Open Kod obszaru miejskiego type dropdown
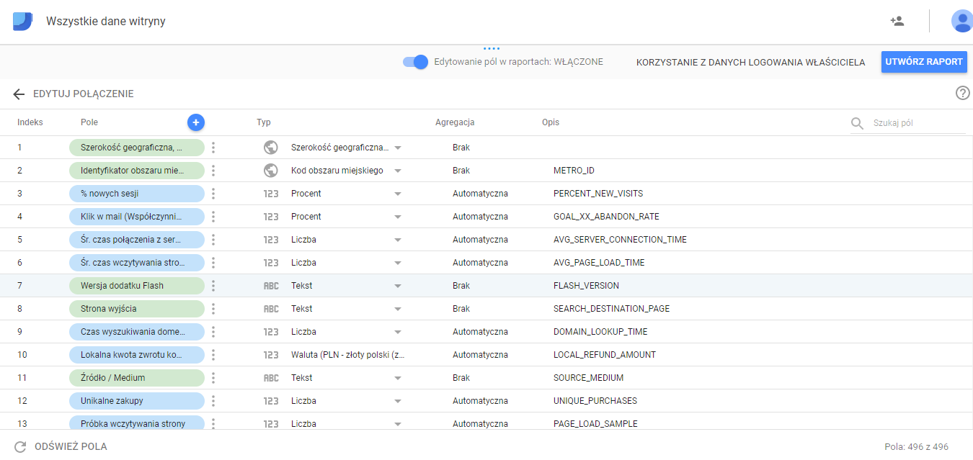Screen dimensions: 973x460 pos(399,170)
